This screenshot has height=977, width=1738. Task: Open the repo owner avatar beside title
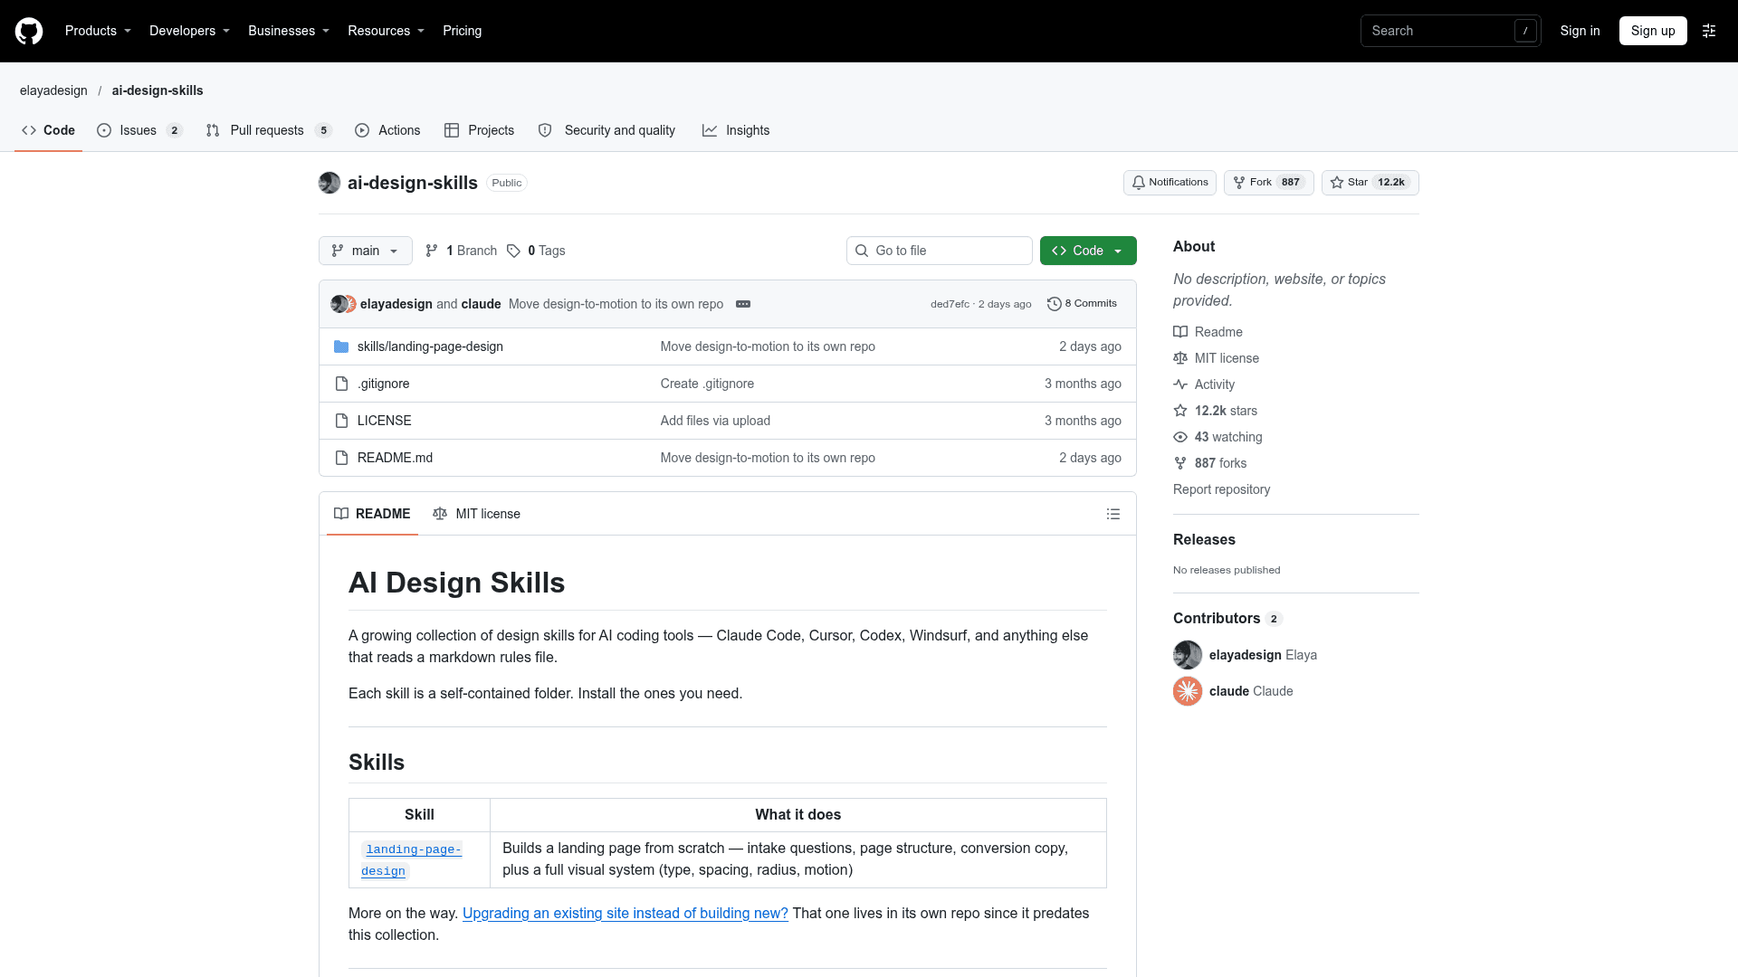[329, 183]
